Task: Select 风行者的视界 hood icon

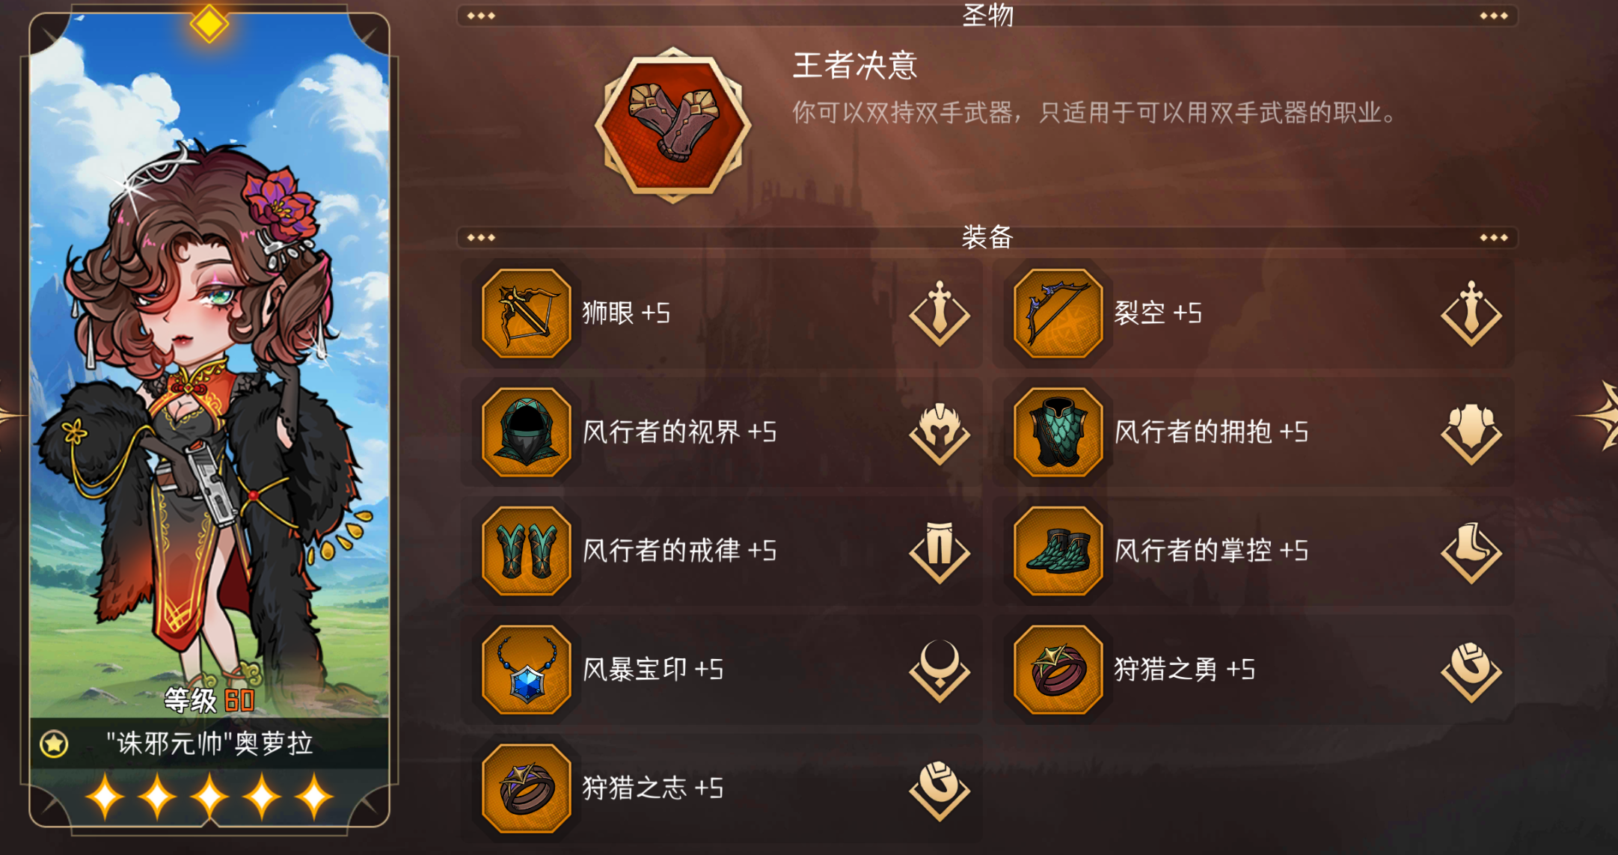Action: [x=526, y=432]
